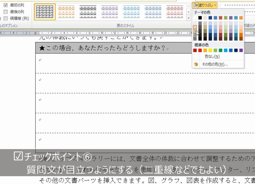Image resolution: width=255 pixels, height=184 pixels.
Task: Pick the aqua theme color swatch
Action: [x=236, y=18]
